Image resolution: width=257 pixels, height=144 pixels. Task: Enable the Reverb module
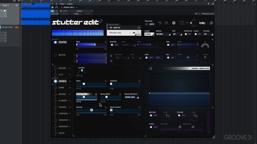pyautogui.click(x=55, y=94)
